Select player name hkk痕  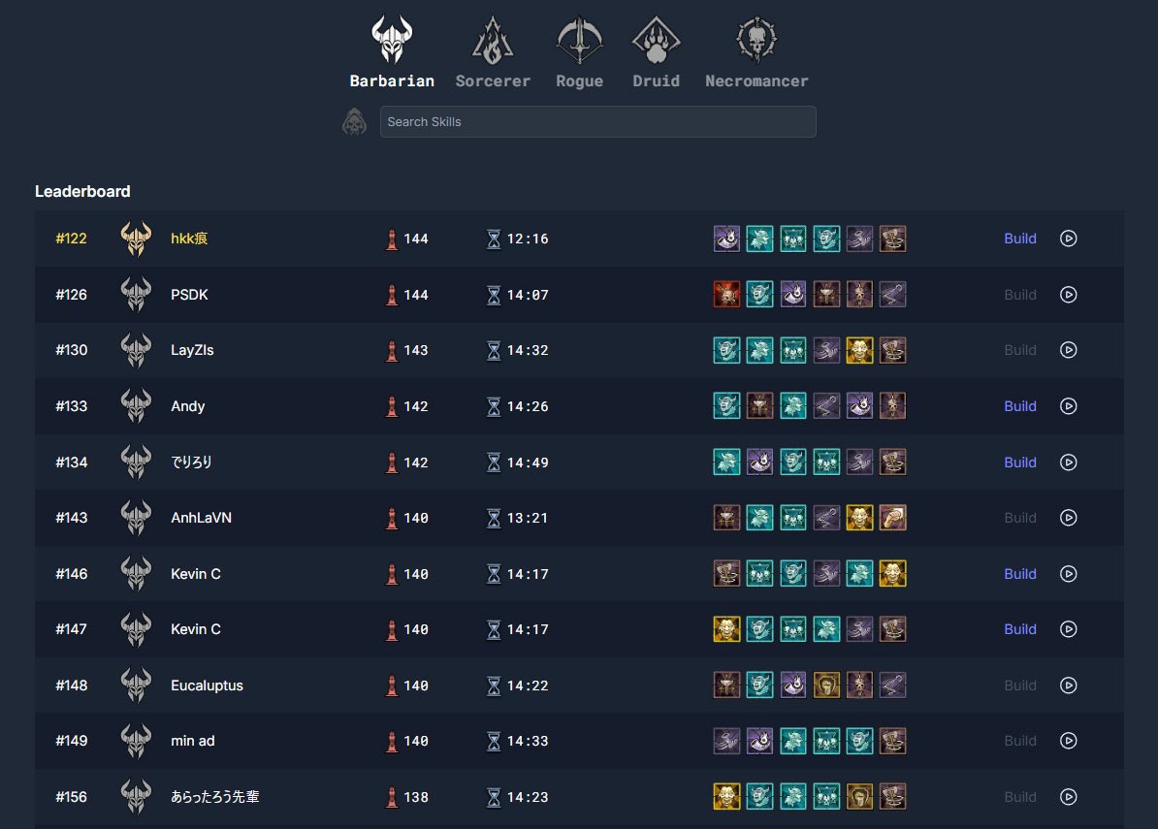pyautogui.click(x=189, y=239)
